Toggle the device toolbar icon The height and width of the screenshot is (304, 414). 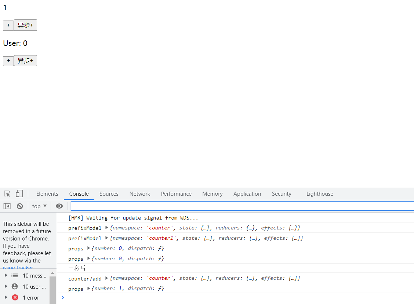pyautogui.click(x=19, y=193)
